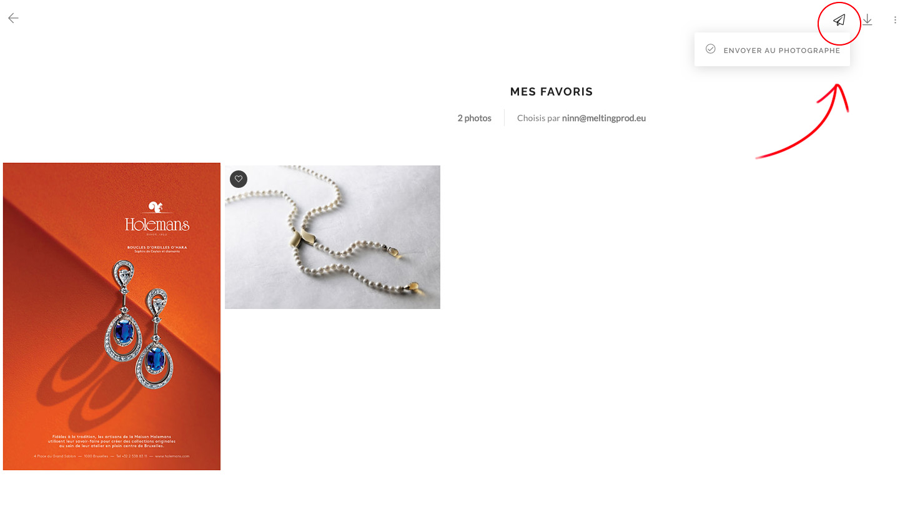This screenshot has height=530, width=920.
Task: Open the three-dot more options menu
Action: pyautogui.click(x=895, y=20)
